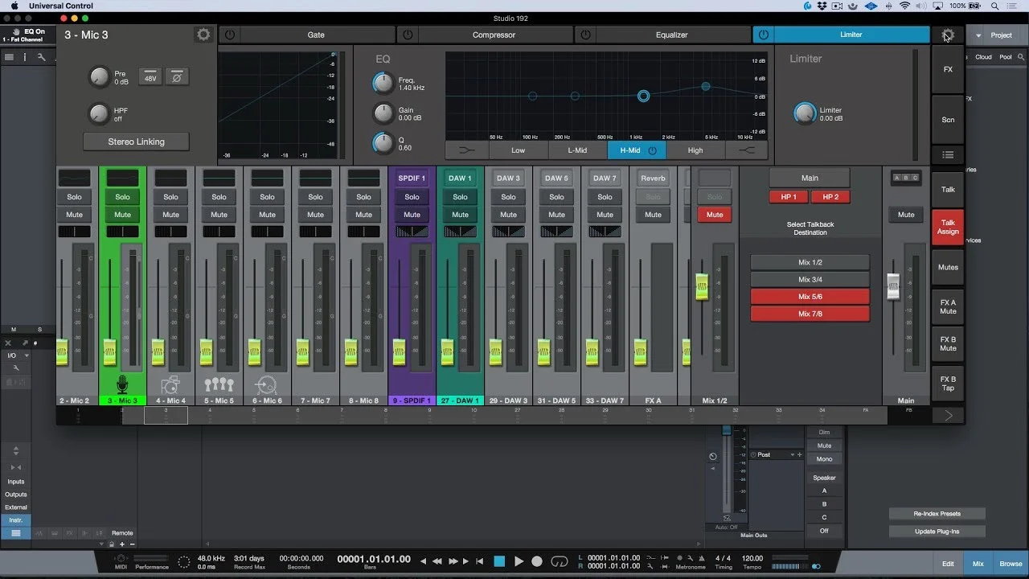The image size is (1029, 579).
Task: Click the Record button in transport
Action: point(537,561)
